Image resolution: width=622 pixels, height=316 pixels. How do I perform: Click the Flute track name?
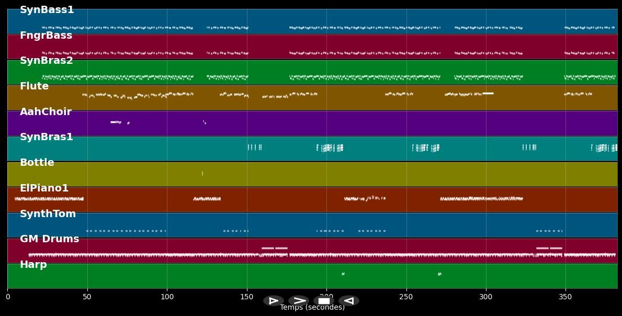pos(34,86)
